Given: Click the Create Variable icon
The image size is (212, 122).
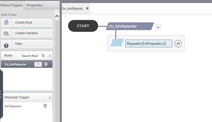Looking at the screenshot, I should point(6,34).
